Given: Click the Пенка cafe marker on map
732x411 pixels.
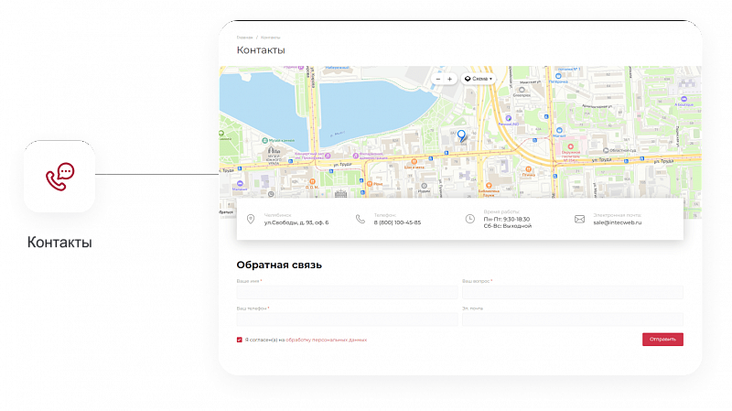Looking at the screenshot, I should [x=529, y=169].
